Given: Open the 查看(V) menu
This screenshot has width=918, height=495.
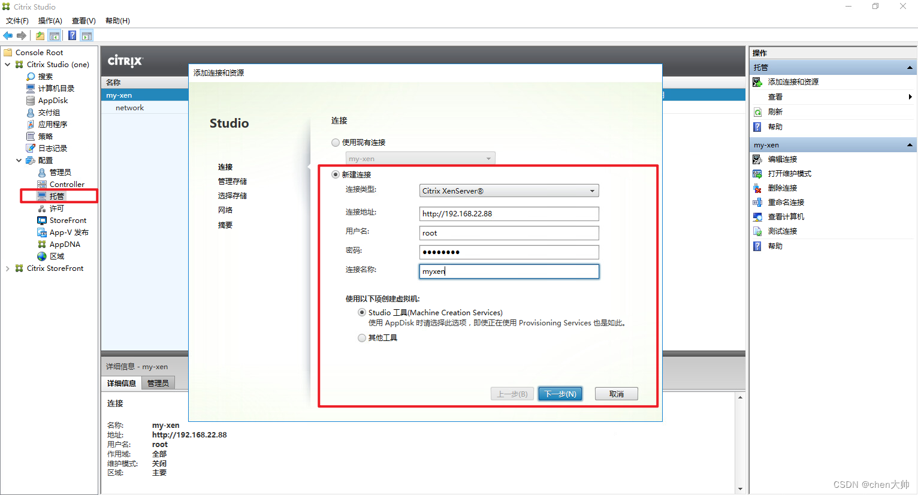Looking at the screenshot, I should pyautogui.click(x=84, y=21).
